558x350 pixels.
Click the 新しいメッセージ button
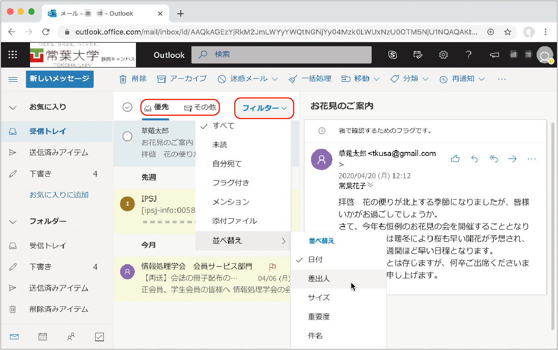pyautogui.click(x=60, y=79)
